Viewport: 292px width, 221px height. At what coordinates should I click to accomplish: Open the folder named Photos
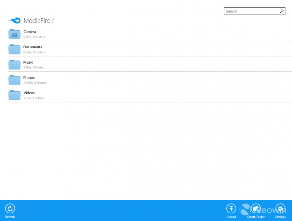(29, 78)
